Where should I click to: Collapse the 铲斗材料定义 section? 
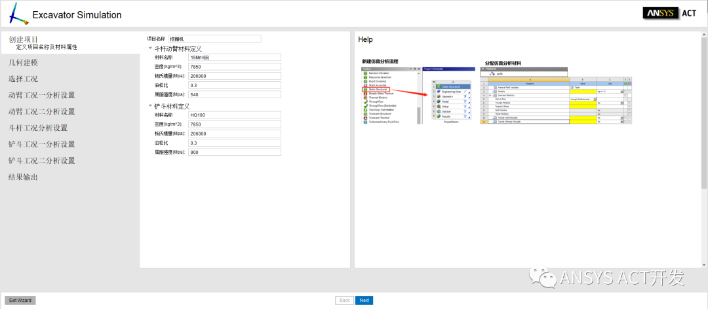pos(150,107)
